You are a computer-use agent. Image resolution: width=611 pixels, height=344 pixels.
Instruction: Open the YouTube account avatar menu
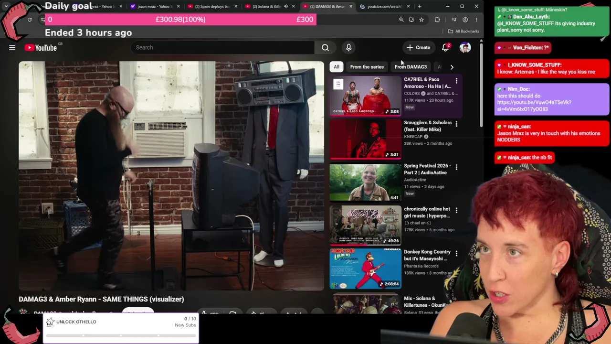pyautogui.click(x=465, y=47)
